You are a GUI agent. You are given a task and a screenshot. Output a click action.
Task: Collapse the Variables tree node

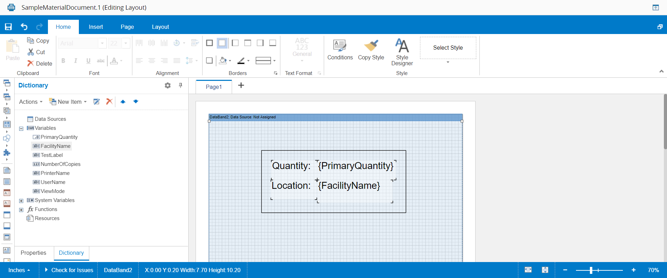[x=21, y=128]
